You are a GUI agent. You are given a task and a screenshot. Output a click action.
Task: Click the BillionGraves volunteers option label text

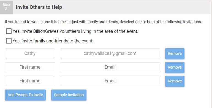(75, 31)
